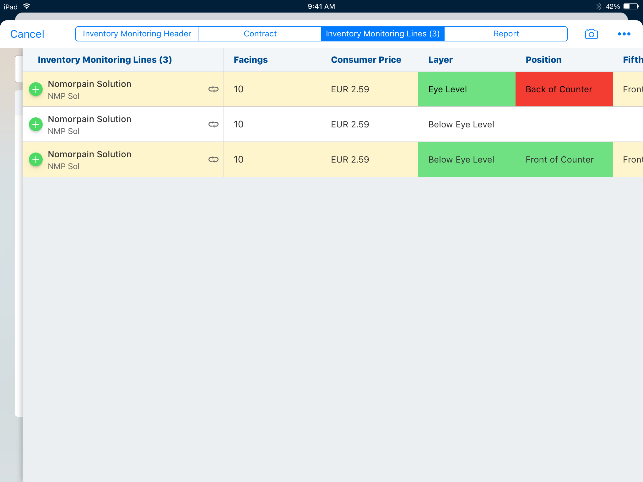Click the link icon in third row
This screenshot has width=643, height=482.
[x=213, y=160]
